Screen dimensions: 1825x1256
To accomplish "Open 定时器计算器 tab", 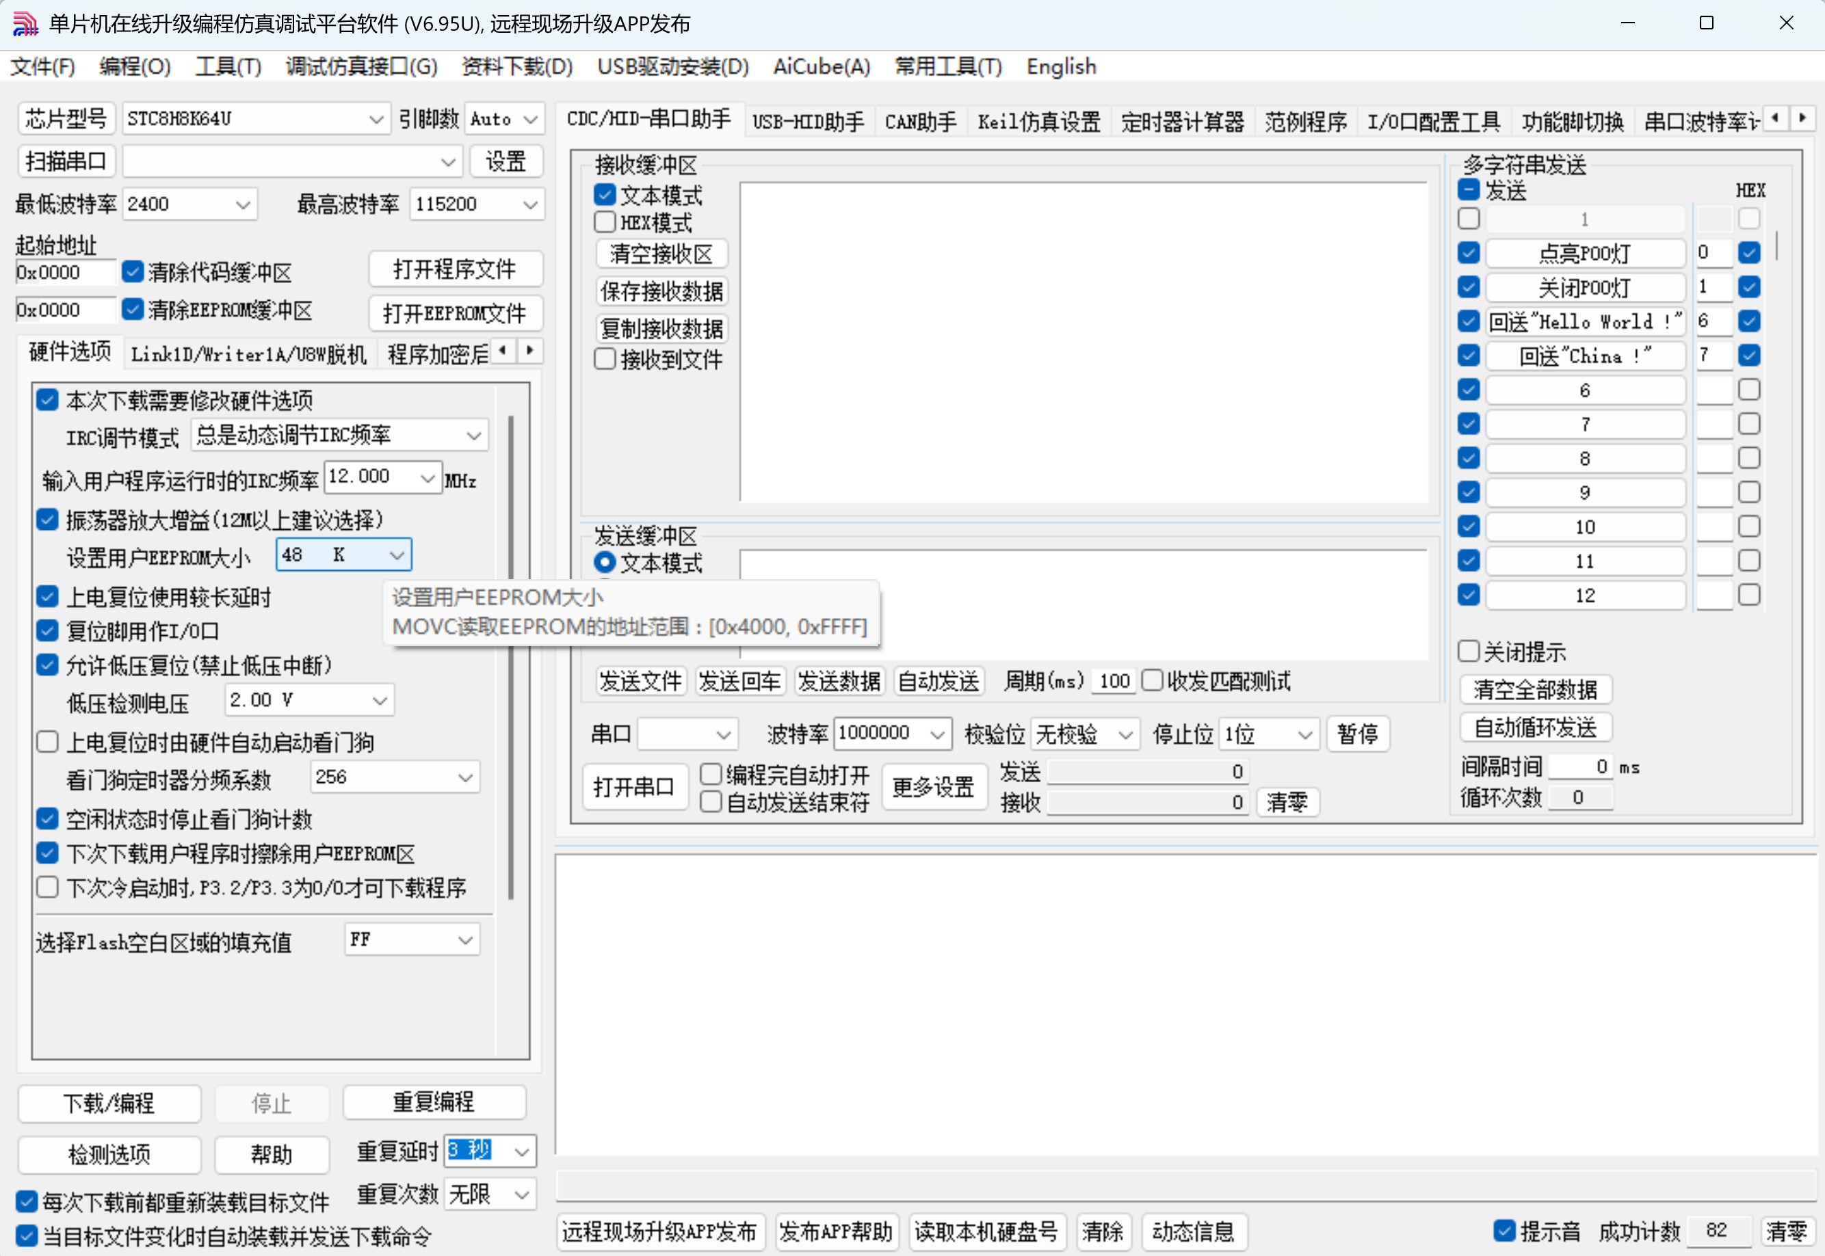I will (1182, 121).
